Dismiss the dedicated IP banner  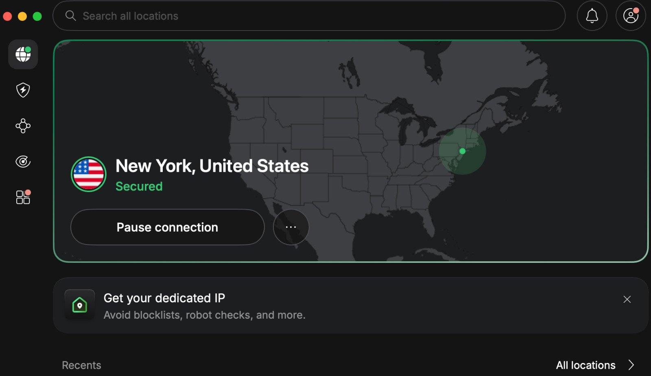tap(627, 299)
